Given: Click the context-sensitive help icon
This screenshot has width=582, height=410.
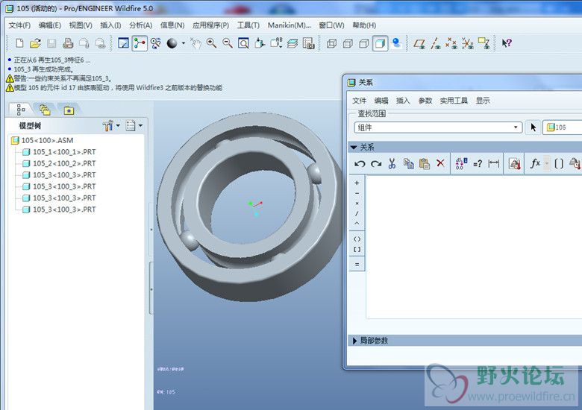Looking at the screenshot, I should (x=507, y=43).
